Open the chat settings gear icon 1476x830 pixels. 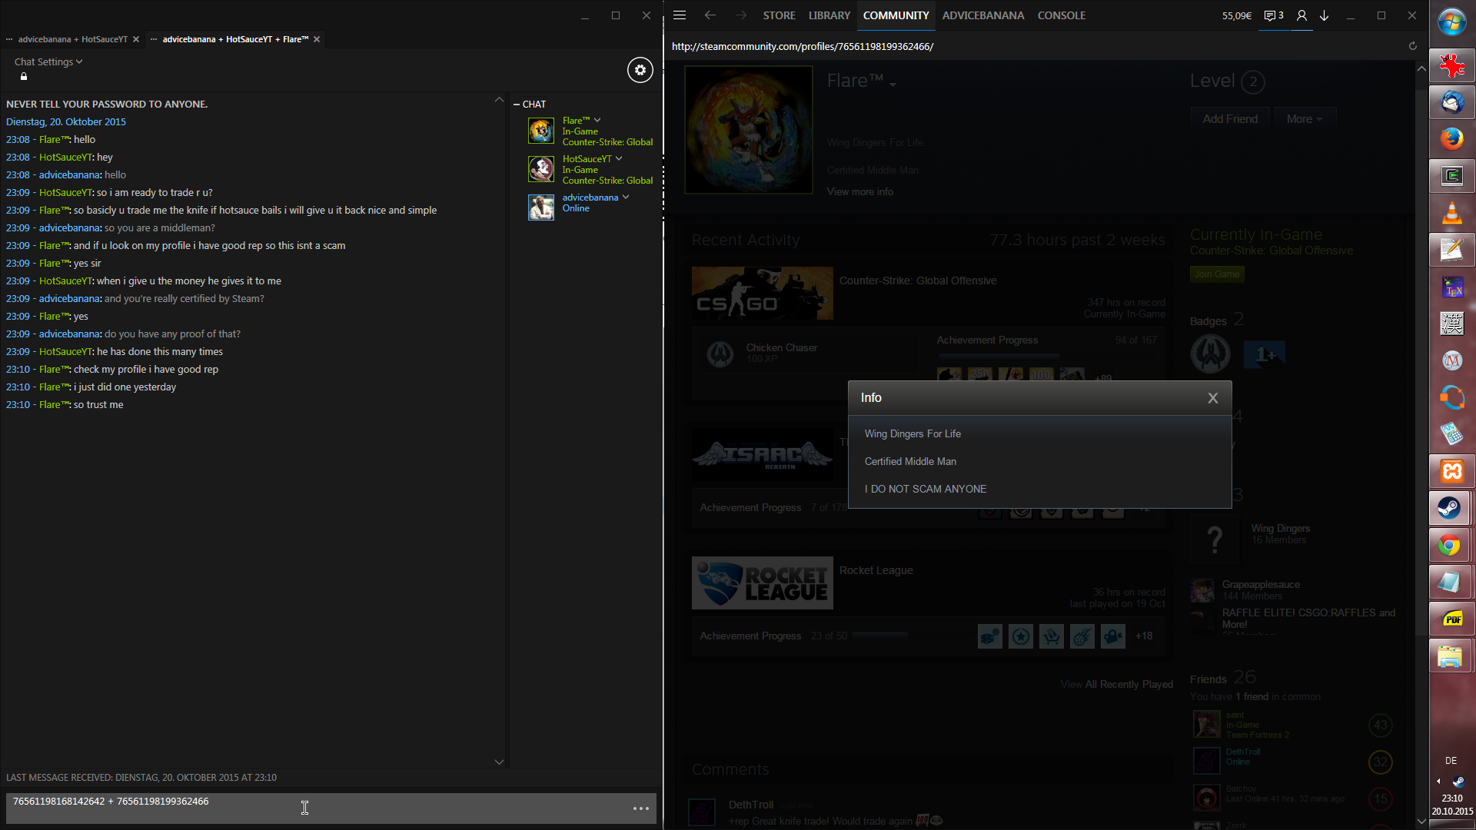pyautogui.click(x=640, y=70)
